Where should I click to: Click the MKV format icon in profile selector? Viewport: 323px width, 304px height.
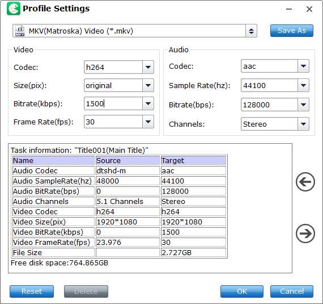tap(20, 31)
